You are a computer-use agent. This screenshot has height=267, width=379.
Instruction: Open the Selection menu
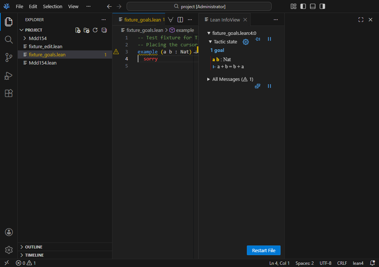coord(53,6)
